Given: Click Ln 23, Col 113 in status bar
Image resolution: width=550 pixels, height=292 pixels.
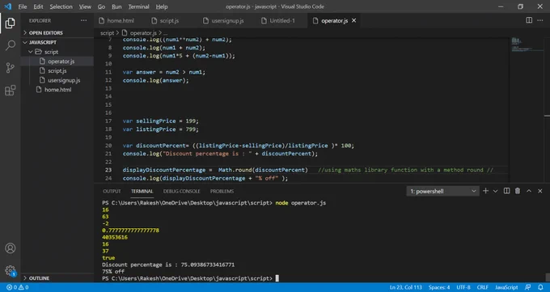Looking at the screenshot, I should 406,287.
